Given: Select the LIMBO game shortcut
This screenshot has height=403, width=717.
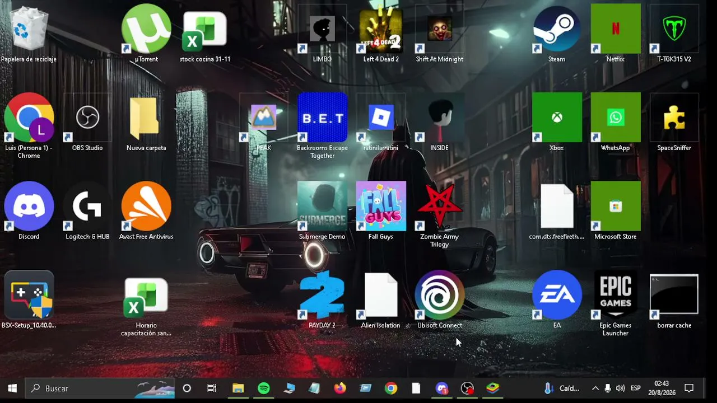Looking at the screenshot, I should (322, 34).
